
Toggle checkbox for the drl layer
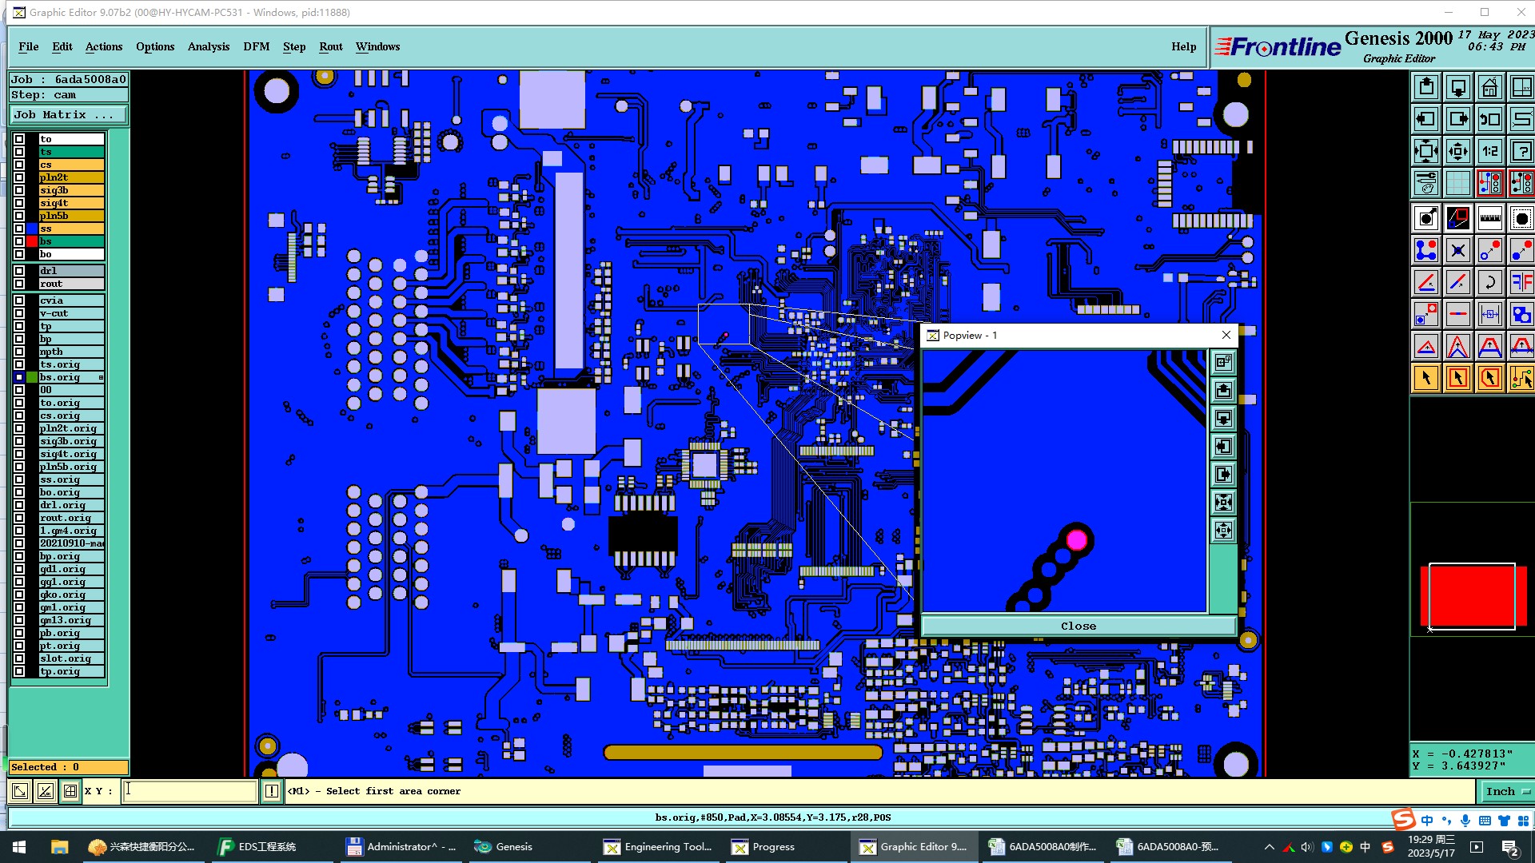(x=19, y=271)
